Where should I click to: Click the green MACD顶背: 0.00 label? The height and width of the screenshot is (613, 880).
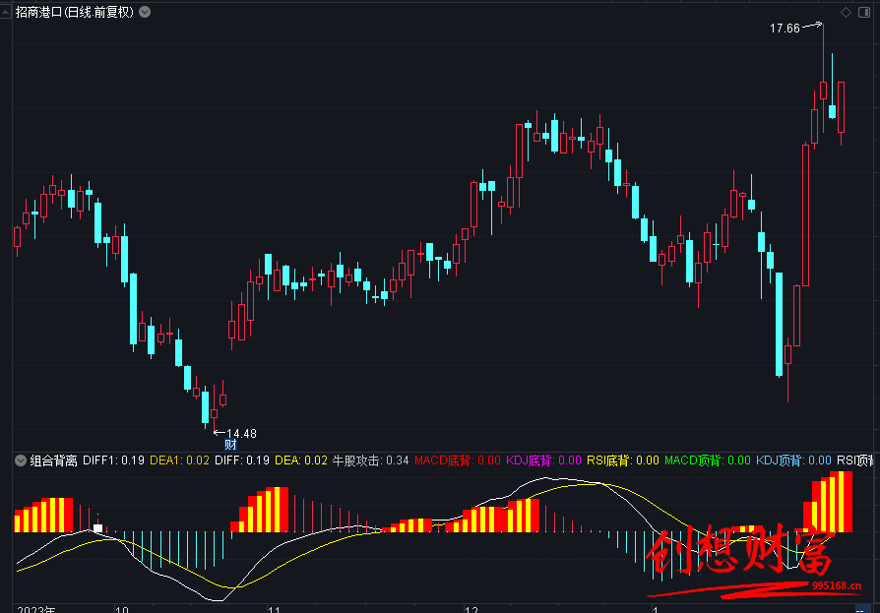pos(707,460)
